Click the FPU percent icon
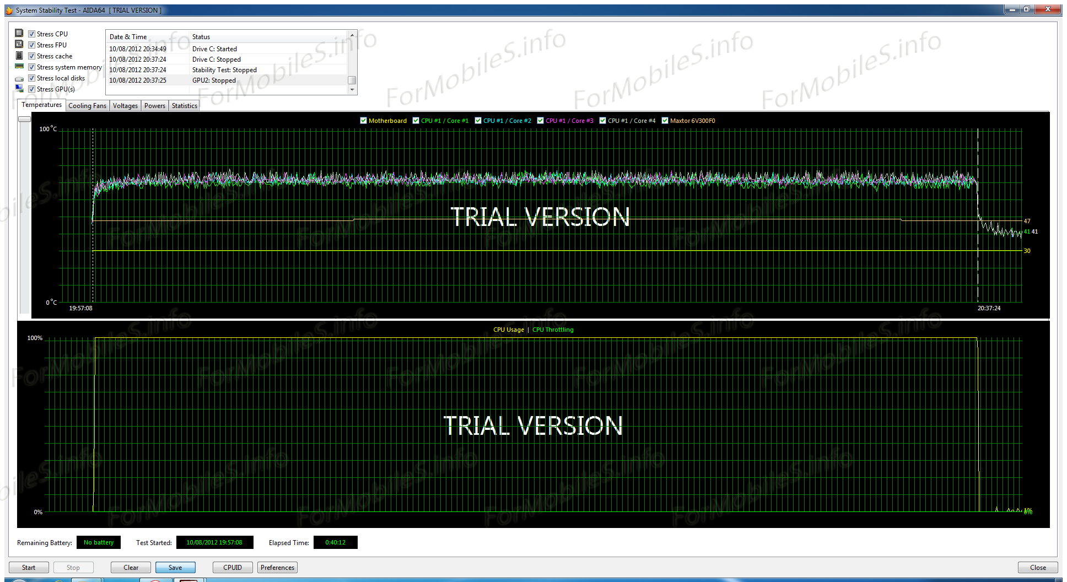Image resolution: width=1067 pixels, height=582 pixels. click(19, 44)
